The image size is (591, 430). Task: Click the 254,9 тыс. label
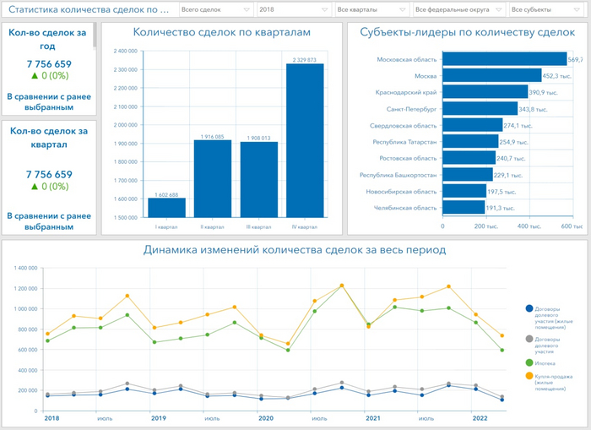pyautogui.click(x=513, y=142)
